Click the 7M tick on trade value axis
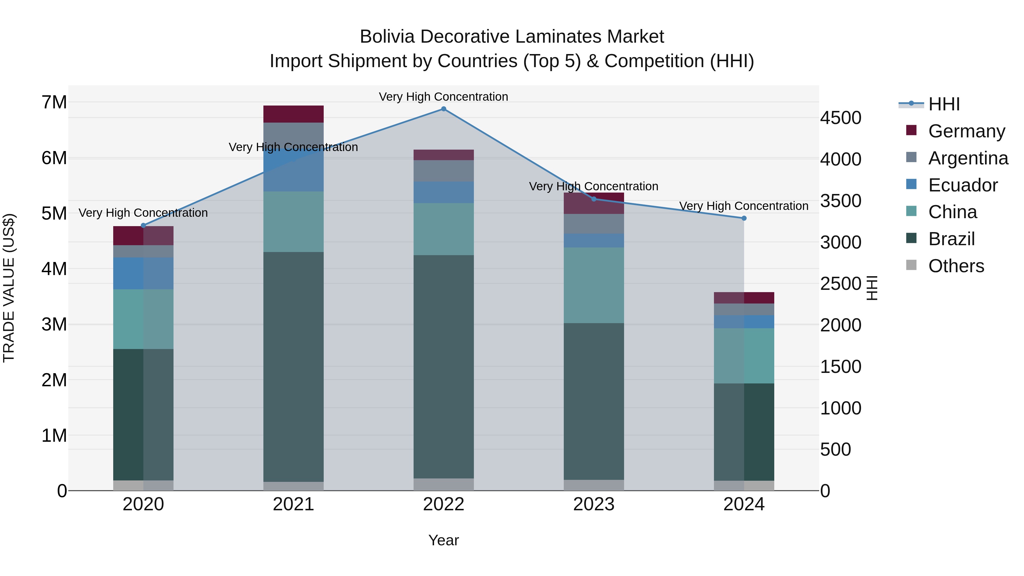This screenshot has width=1024, height=576. tap(54, 102)
